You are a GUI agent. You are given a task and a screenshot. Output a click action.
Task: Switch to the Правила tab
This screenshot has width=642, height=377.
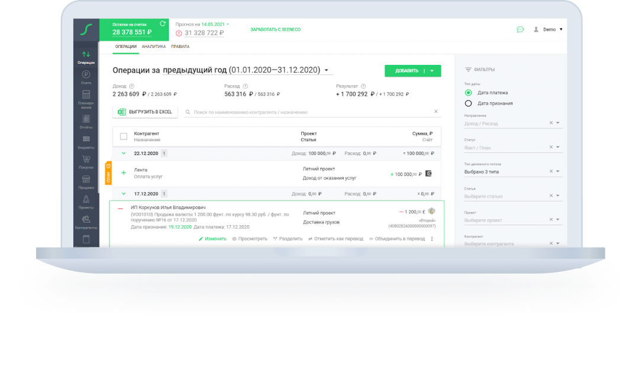pos(180,46)
